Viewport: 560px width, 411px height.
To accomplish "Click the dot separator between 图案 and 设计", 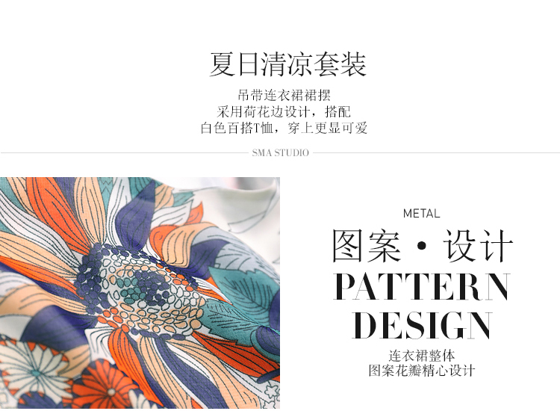I will (x=422, y=246).
